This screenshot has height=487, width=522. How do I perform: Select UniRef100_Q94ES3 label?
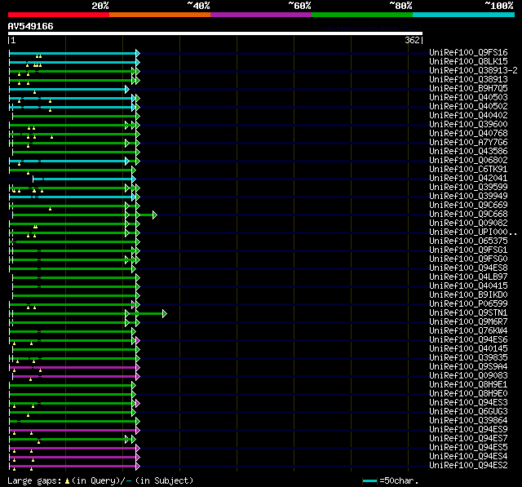point(468,403)
